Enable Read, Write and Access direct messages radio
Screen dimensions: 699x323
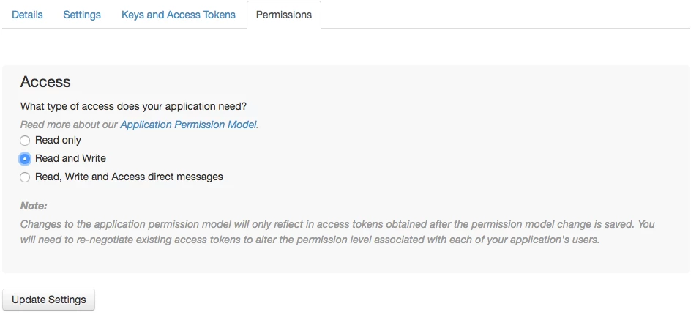coord(25,177)
